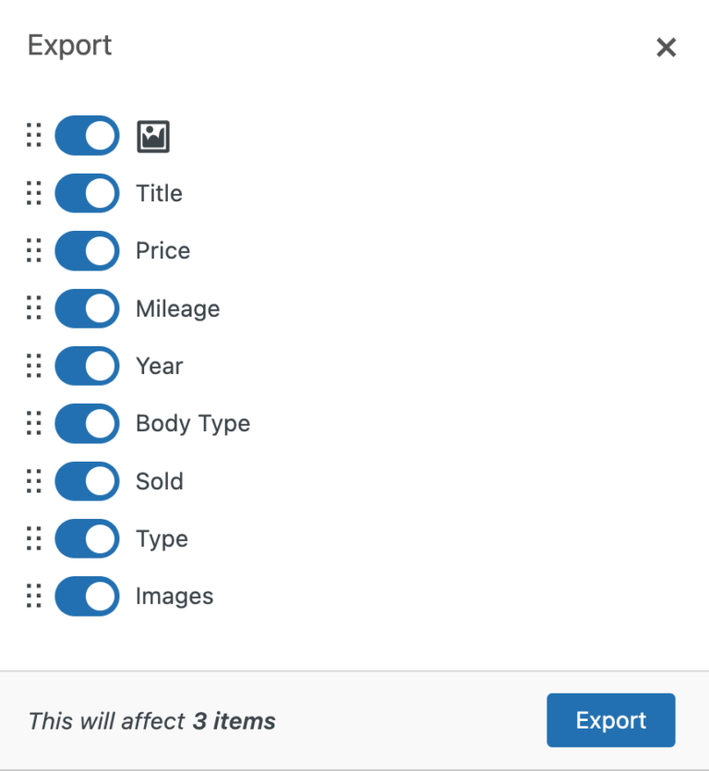The height and width of the screenshot is (771, 709).
Task: Click the drag handle next to Year
Action: point(34,366)
